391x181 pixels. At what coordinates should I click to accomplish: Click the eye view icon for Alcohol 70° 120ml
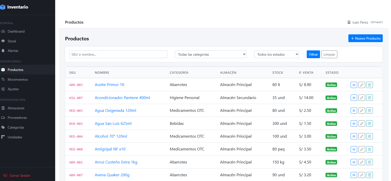[354, 136]
